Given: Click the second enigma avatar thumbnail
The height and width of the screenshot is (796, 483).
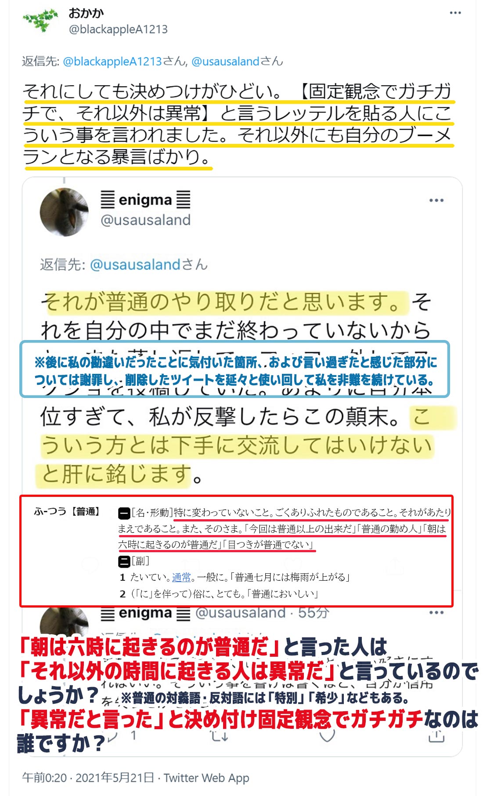Looking at the screenshot, I should (64, 621).
